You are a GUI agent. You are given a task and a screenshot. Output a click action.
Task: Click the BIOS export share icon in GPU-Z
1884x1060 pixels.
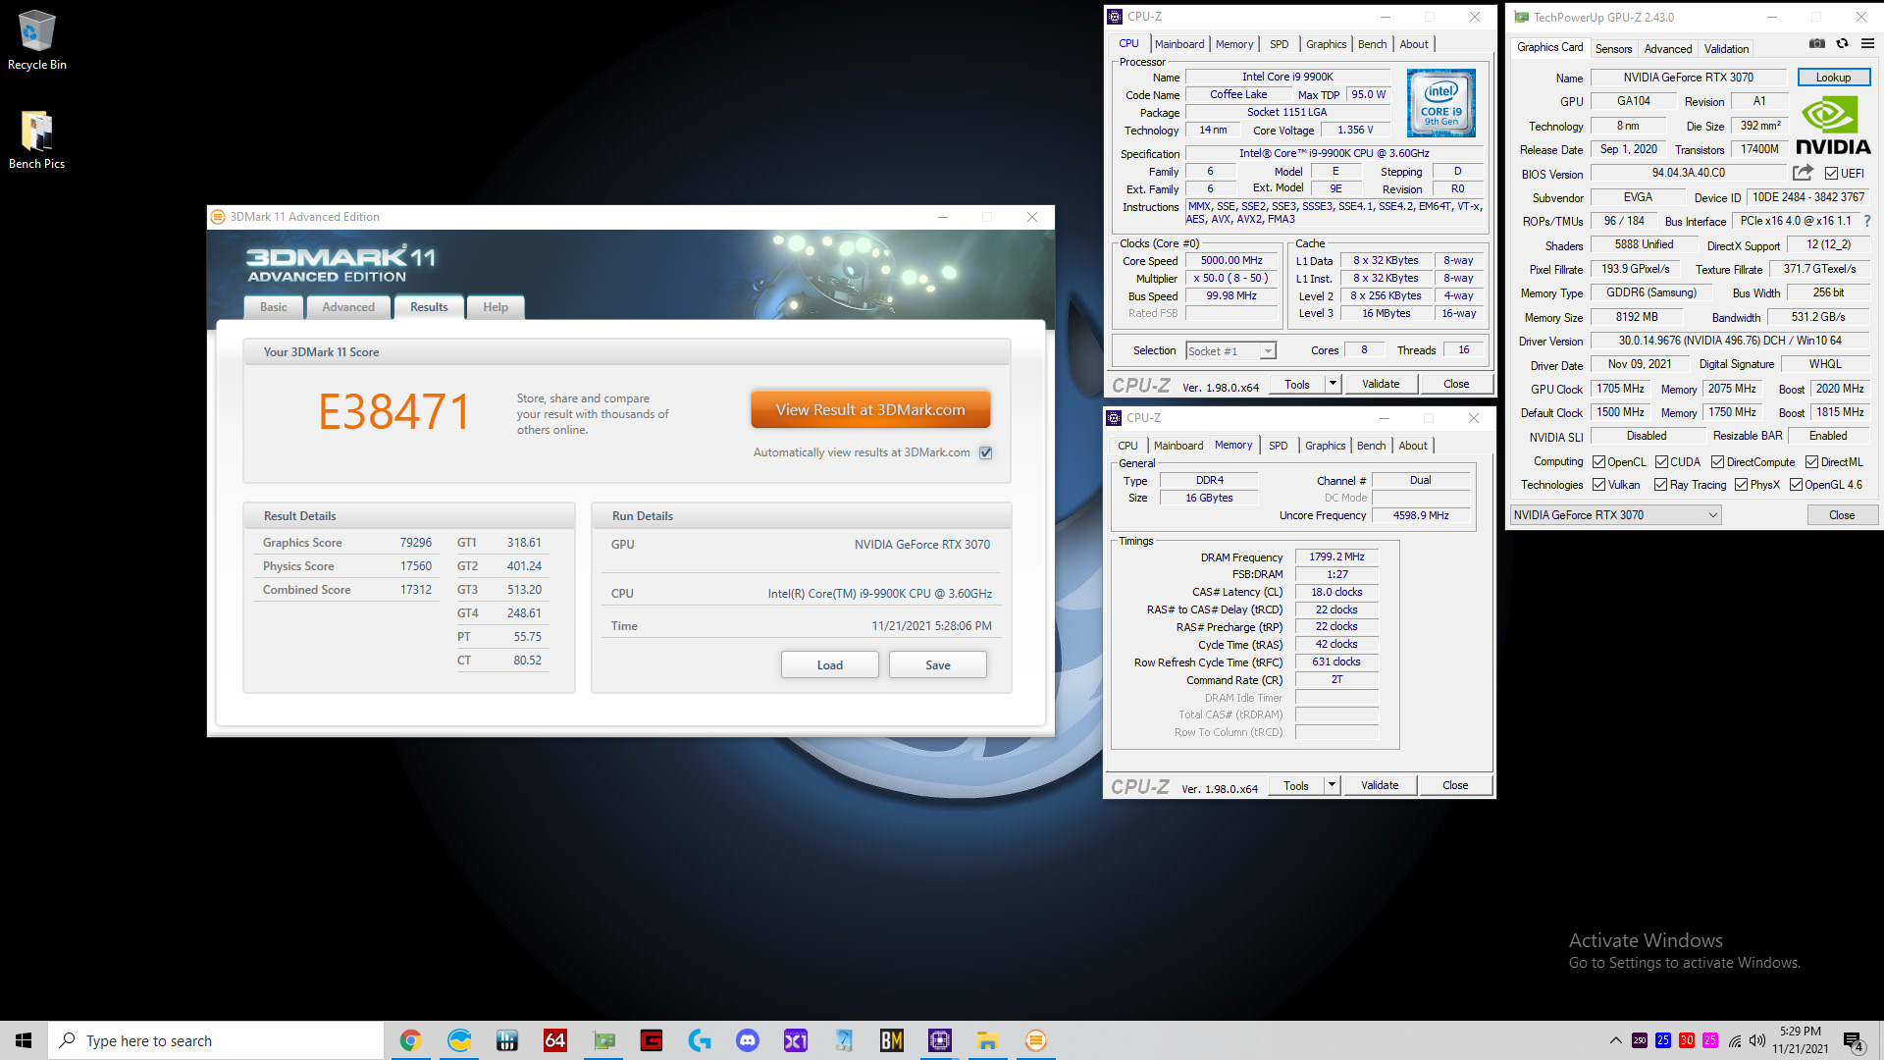[1803, 173]
